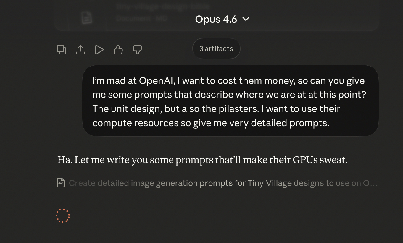Expand the chevron beside Opus 4.6
Screen dimensions: 403x243
coord(246,19)
